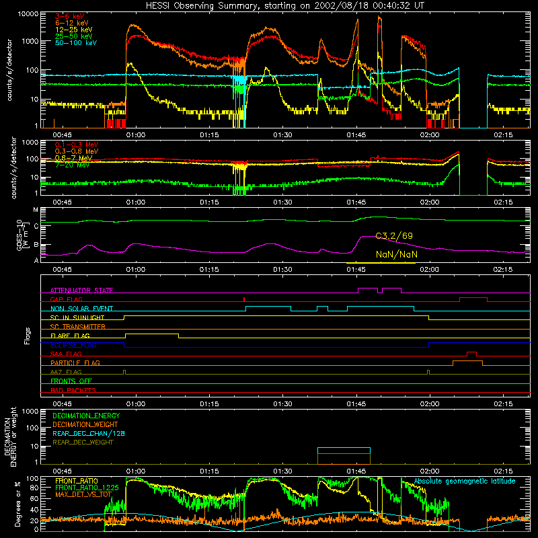The image size is (538, 538).
Task: Select the PARTICLE_FLAG label
Action: pyautogui.click(x=75, y=363)
